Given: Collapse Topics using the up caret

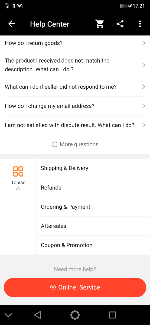Looking at the screenshot, I should pyautogui.click(x=18, y=189).
